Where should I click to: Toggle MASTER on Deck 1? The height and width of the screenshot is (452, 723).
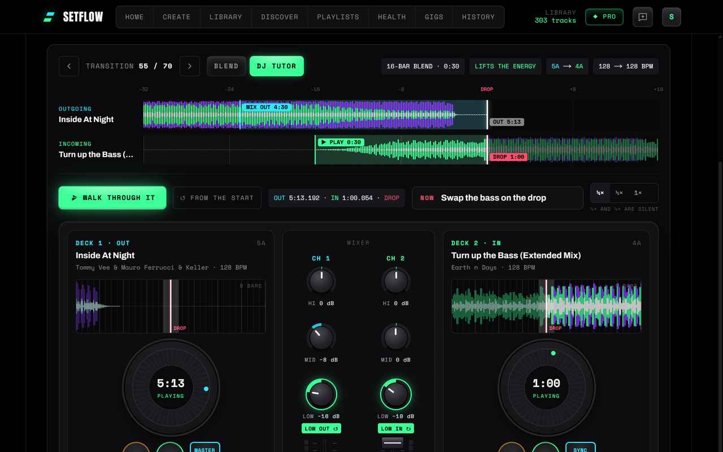[x=204, y=447]
